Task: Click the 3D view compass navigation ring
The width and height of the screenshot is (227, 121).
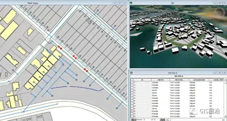Action: (x=219, y=12)
